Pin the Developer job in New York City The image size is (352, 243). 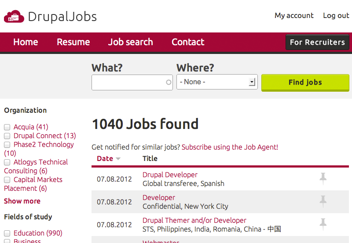[x=323, y=202]
